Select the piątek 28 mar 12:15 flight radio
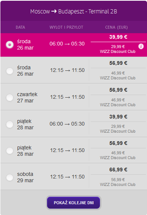147x215 pixels. click(x=10, y=151)
